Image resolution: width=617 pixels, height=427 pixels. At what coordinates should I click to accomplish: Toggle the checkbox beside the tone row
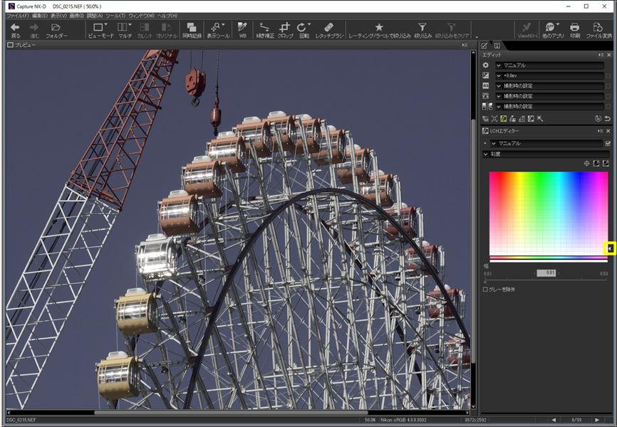(x=608, y=106)
